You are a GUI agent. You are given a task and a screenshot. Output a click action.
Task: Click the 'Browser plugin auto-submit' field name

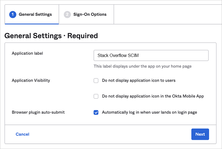[x=38, y=112]
